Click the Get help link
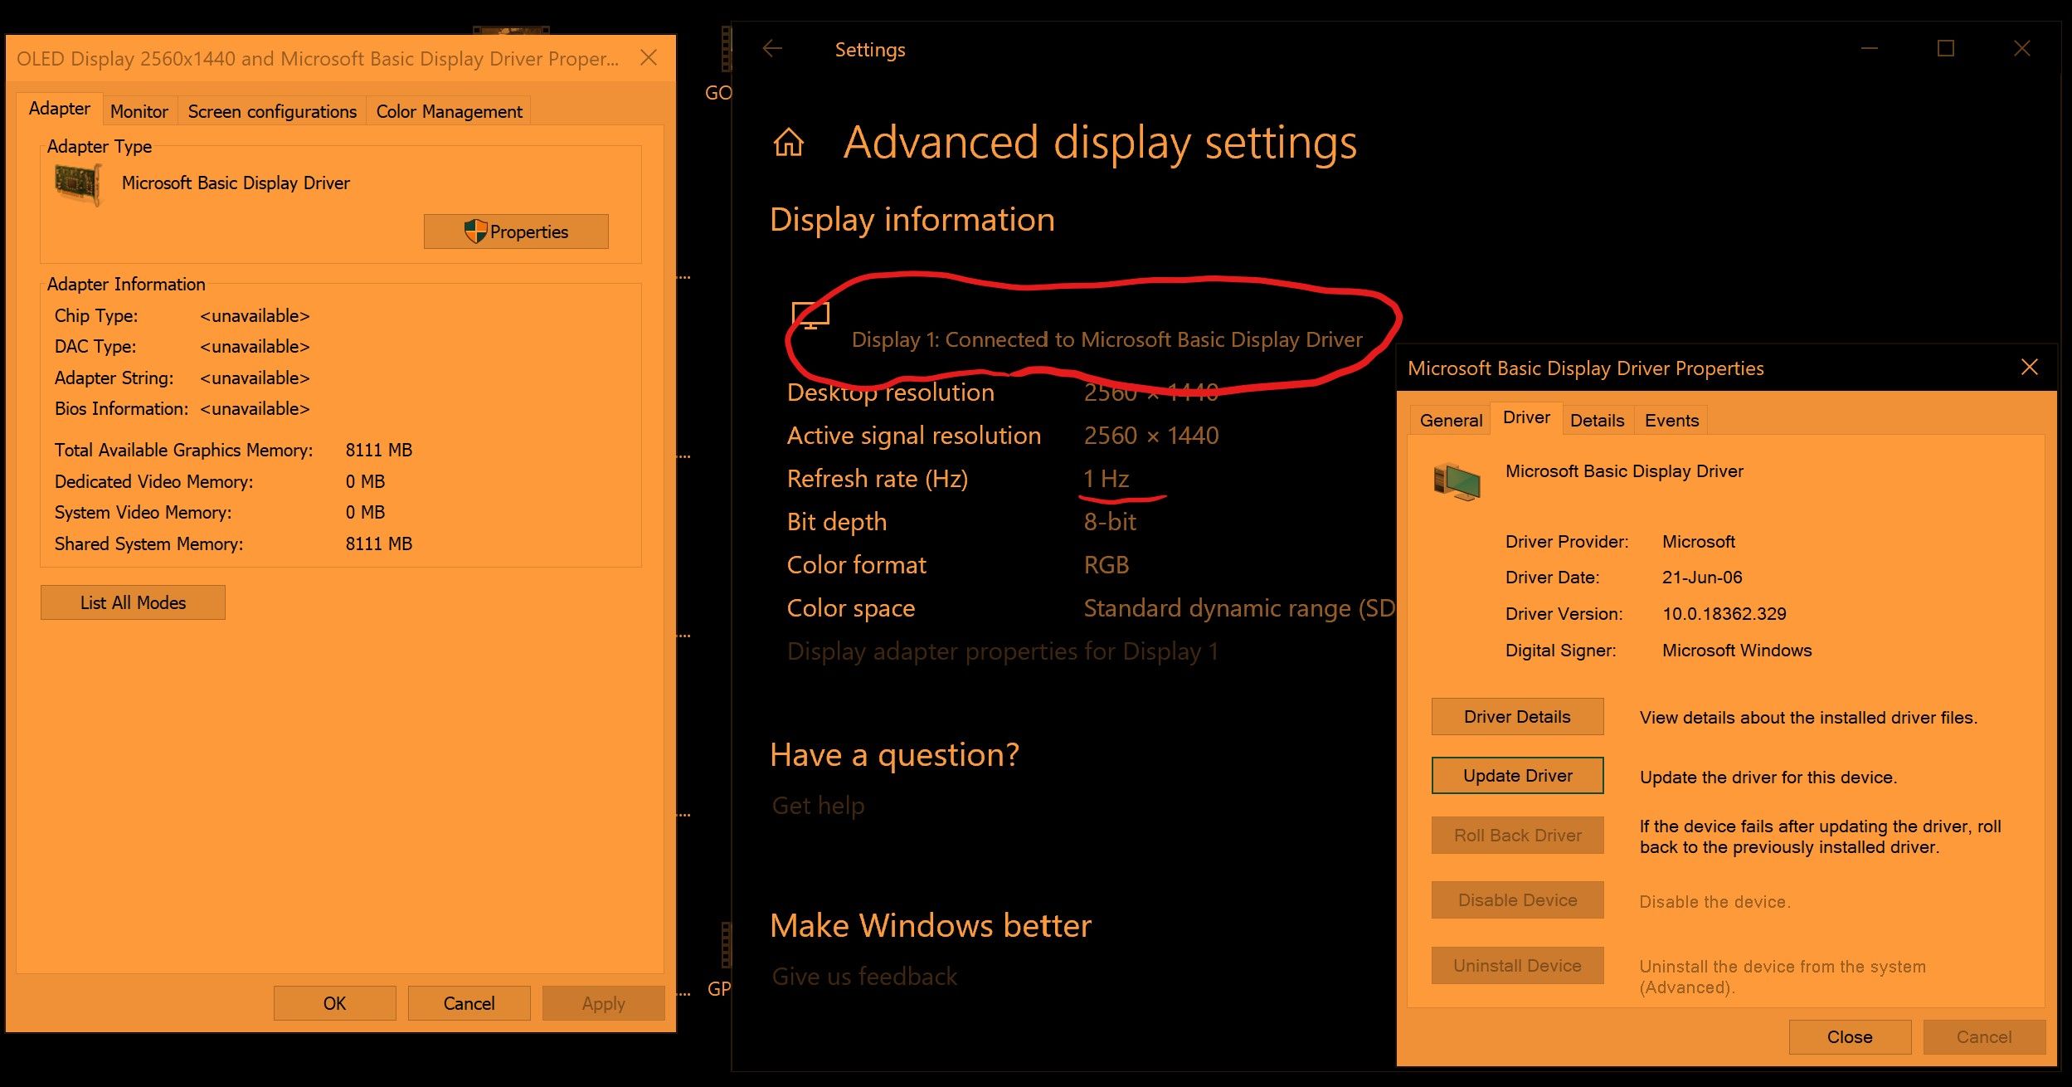Image resolution: width=2072 pixels, height=1087 pixels. [818, 806]
